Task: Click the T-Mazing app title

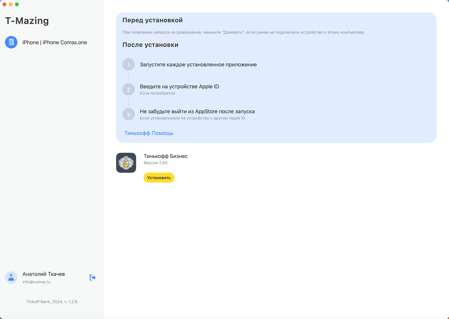Action: coord(27,21)
